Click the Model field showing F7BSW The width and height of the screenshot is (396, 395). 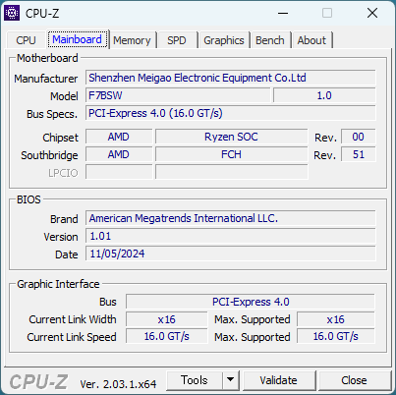tap(178, 95)
